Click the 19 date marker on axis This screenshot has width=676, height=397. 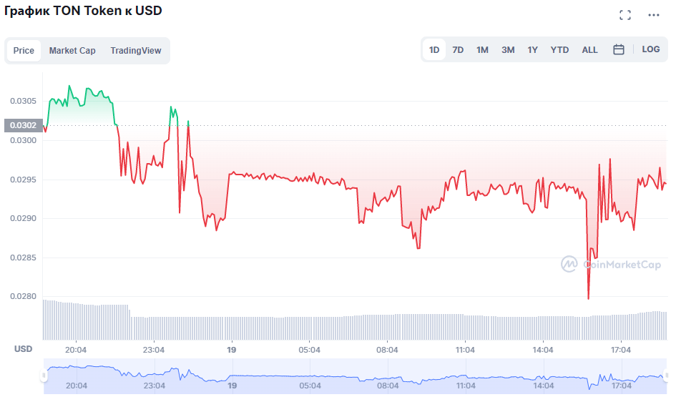click(232, 350)
